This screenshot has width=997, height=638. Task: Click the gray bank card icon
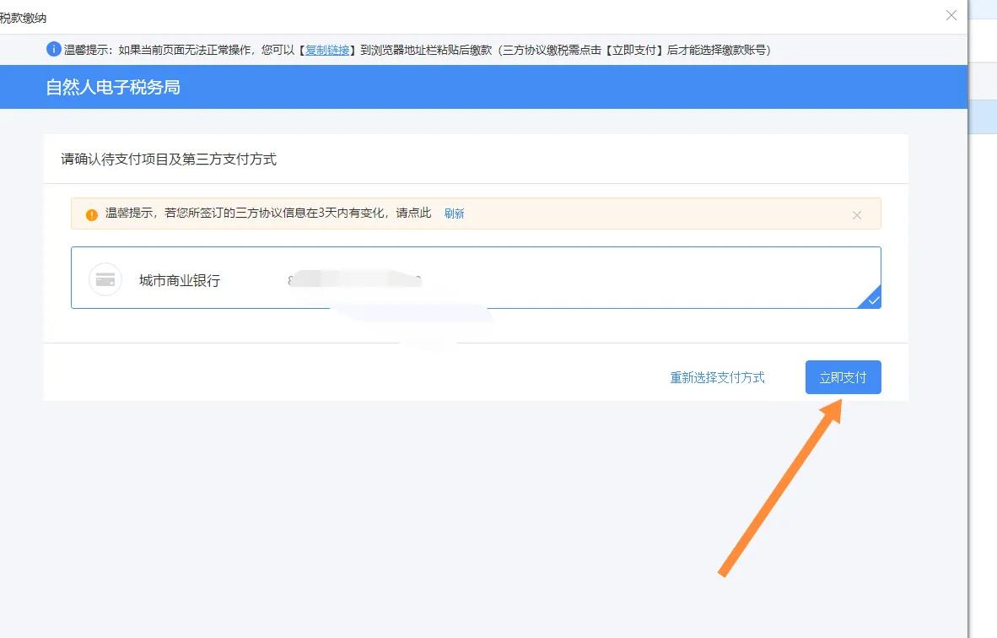click(x=105, y=278)
